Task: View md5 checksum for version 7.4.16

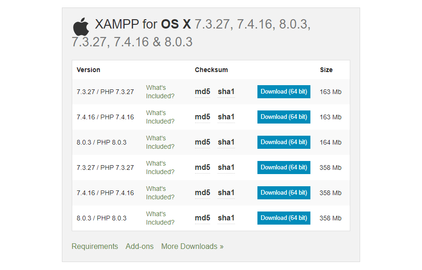Action: [202, 117]
